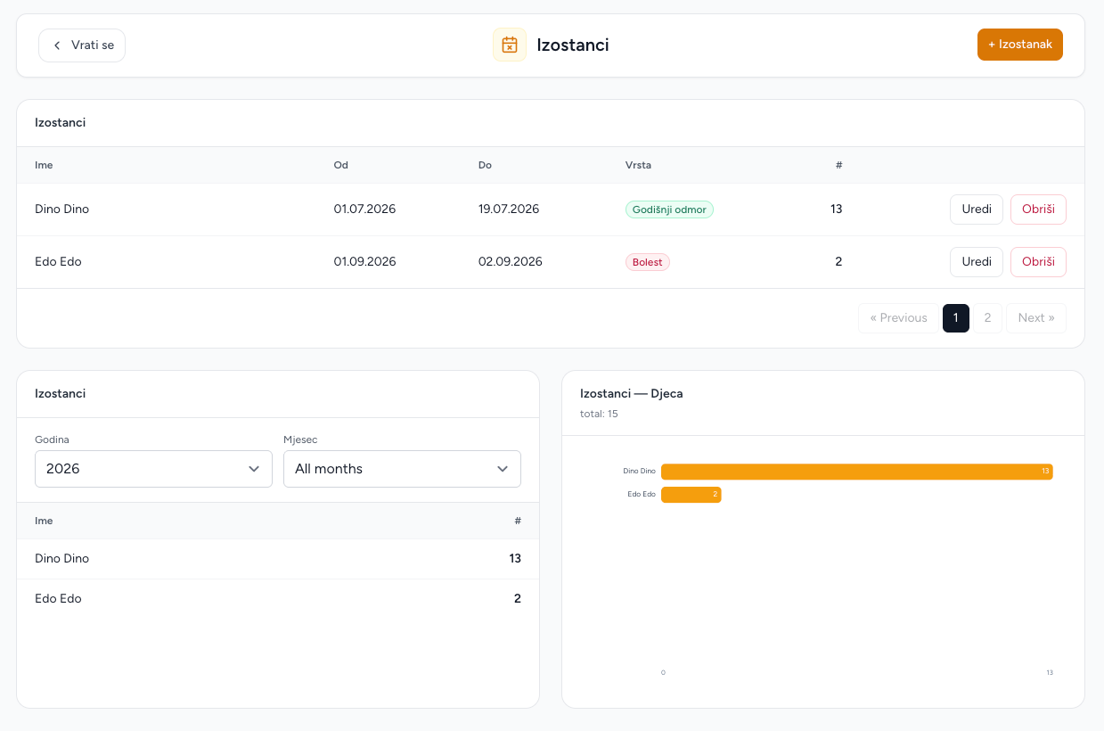This screenshot has width=1104, height=731.
Task: Open the Godina year dropdown
Action: pos(153,469)
